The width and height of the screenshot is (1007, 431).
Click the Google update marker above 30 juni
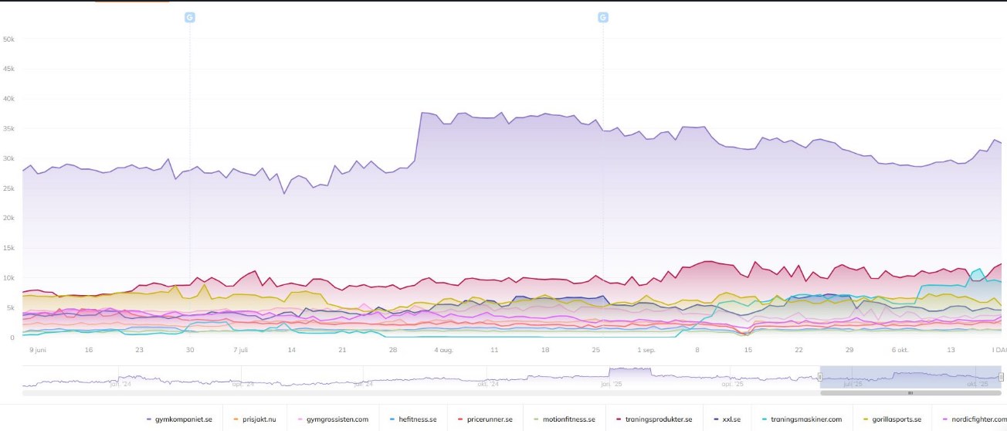click(190, 17)
